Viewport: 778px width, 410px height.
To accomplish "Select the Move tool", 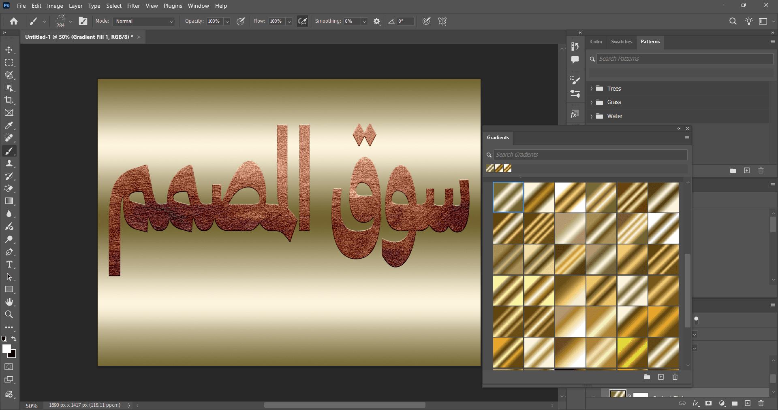I will point(9,50).
